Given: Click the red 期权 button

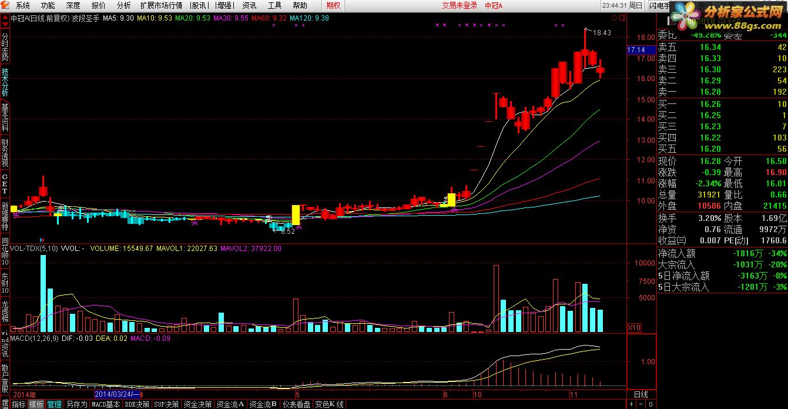Looking at the screenshot, I should (x=333, y=5).
